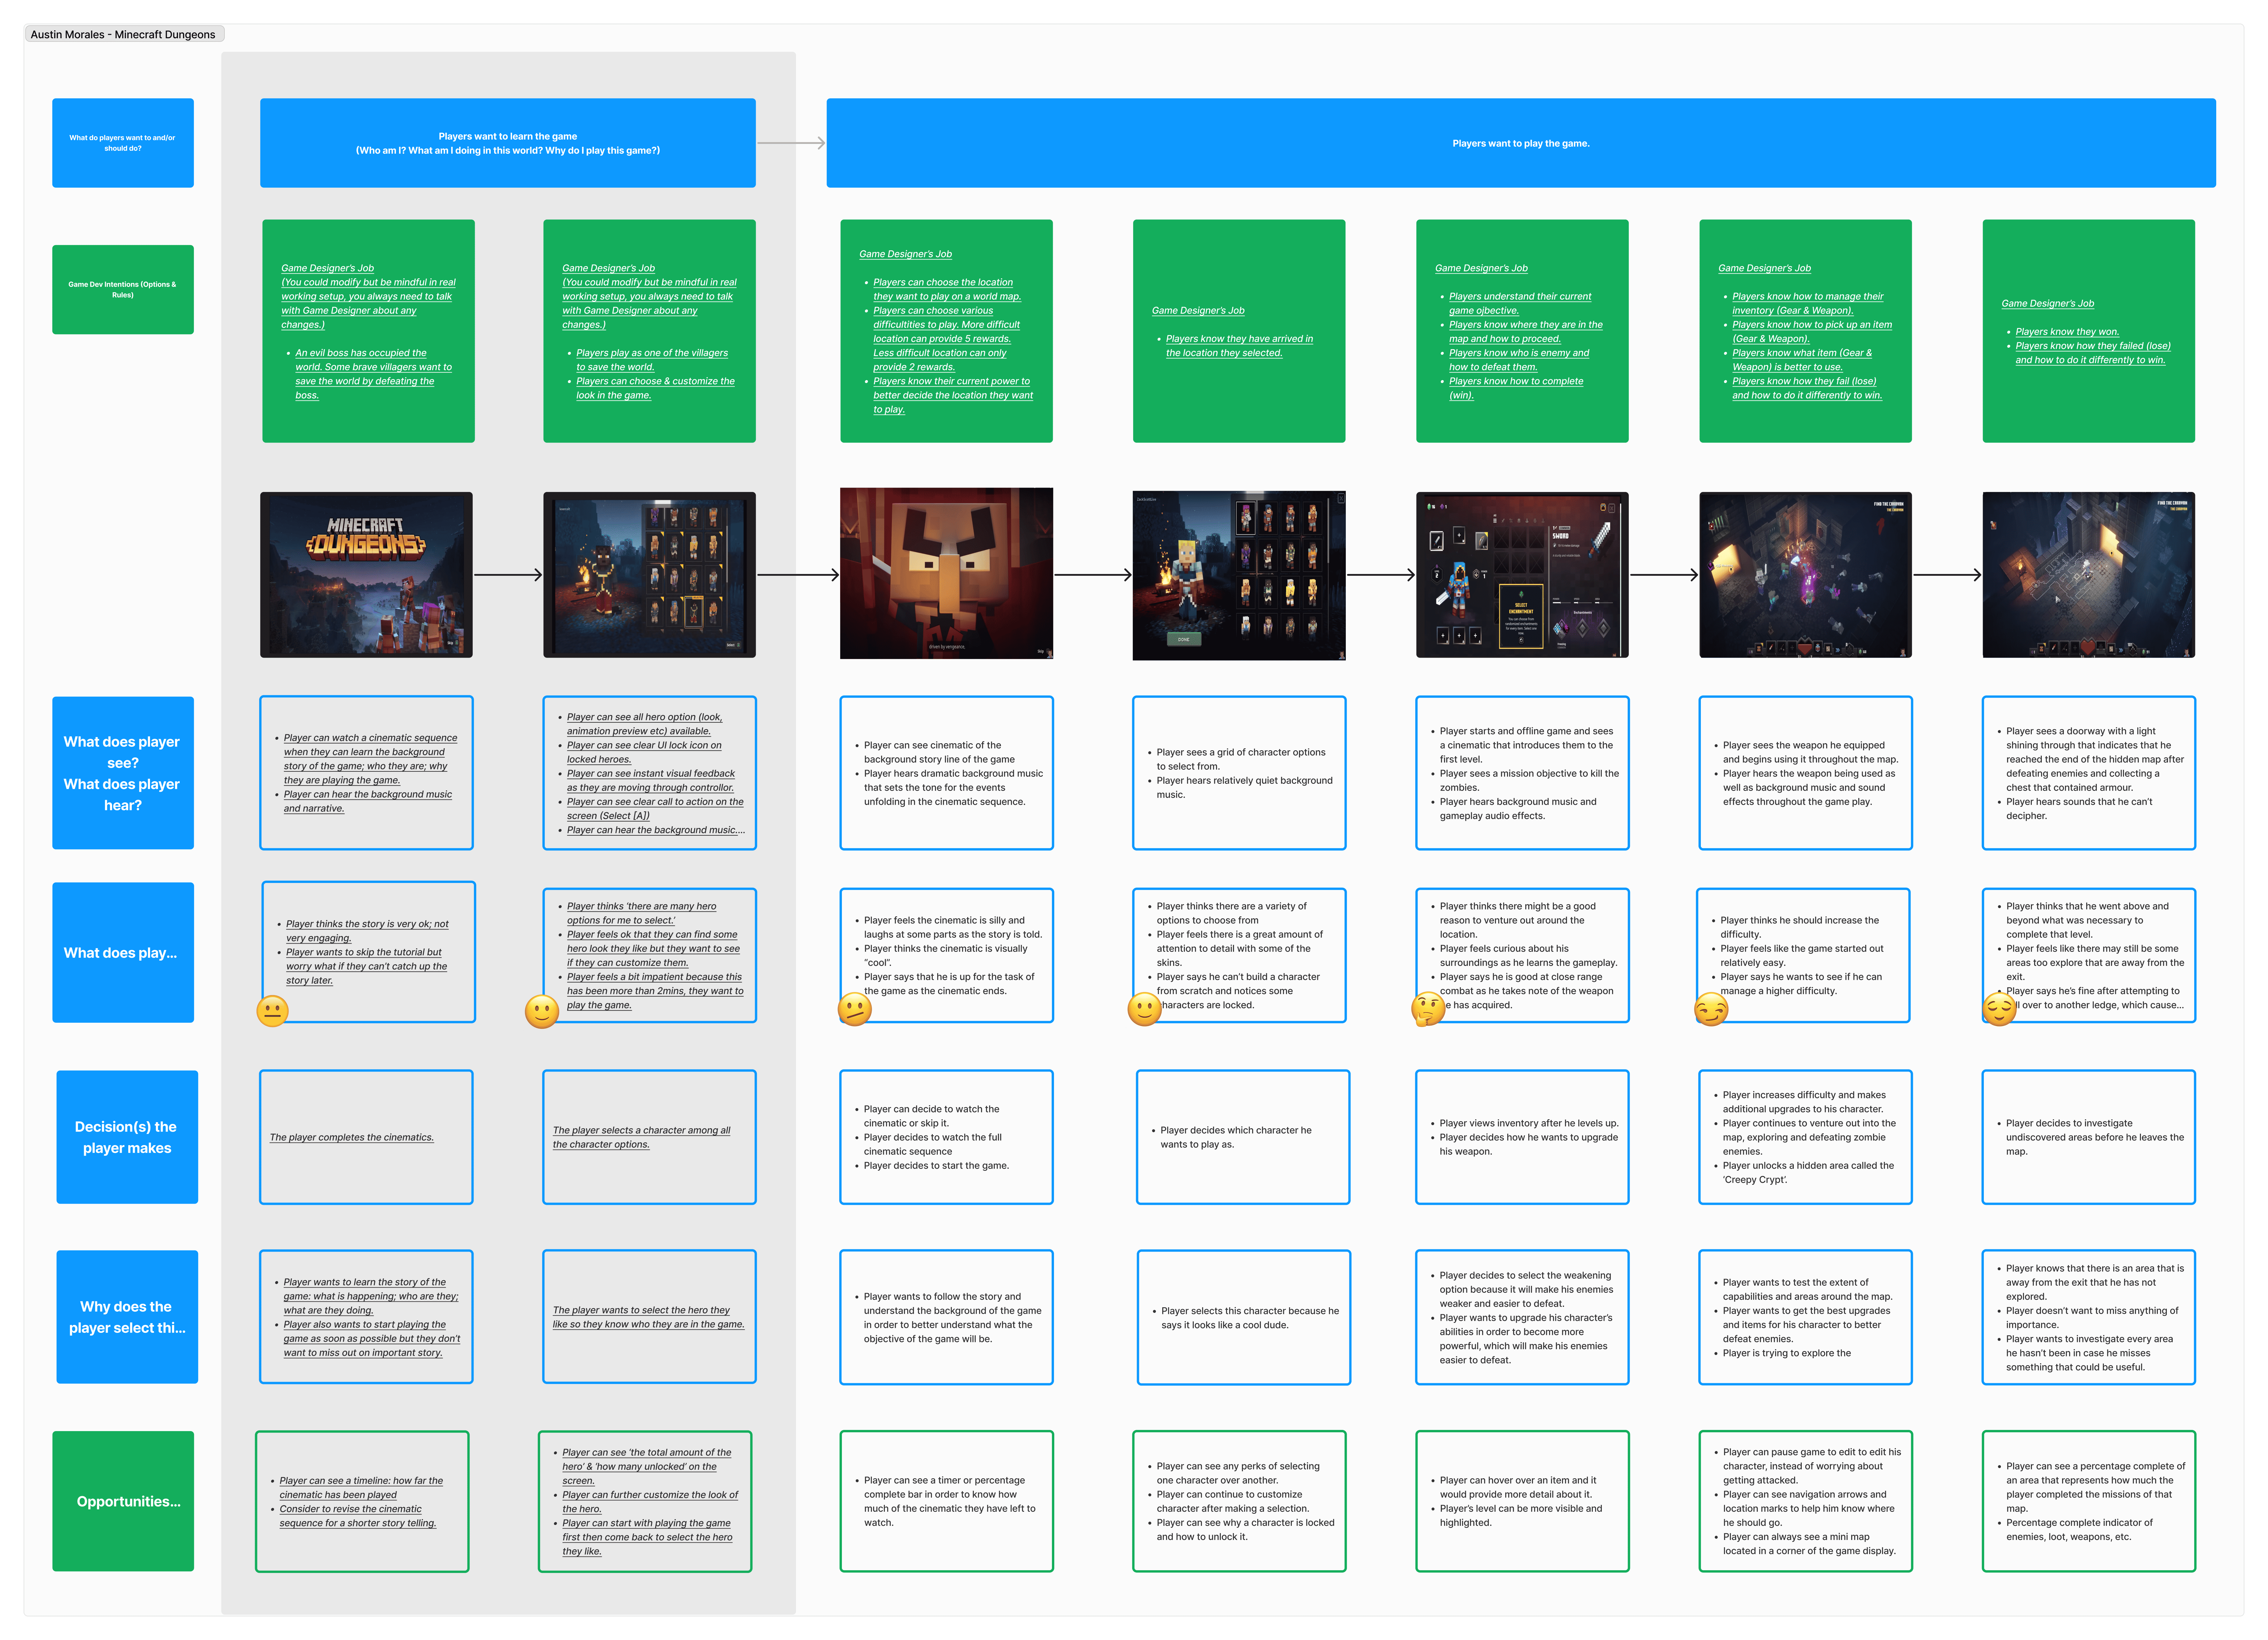Select green card 'Players play as one of the villagers'
2268x1640 pixels.
pos(649,331)
